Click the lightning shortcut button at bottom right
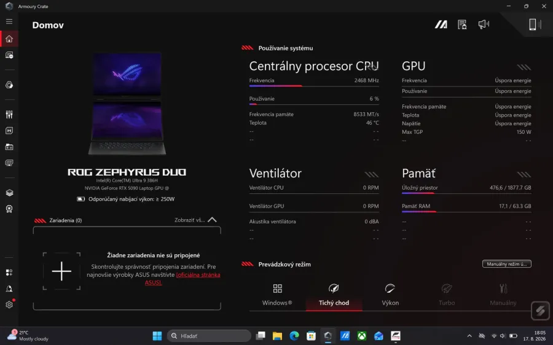Screen dimensions: 553x345 pyautogui.click(x=540, y=311)
